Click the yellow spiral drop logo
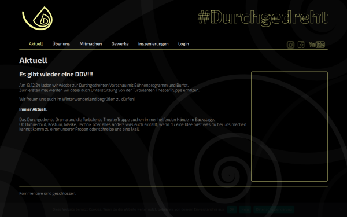The width and height of the screenshot is (347, 217). coord(37,18)
